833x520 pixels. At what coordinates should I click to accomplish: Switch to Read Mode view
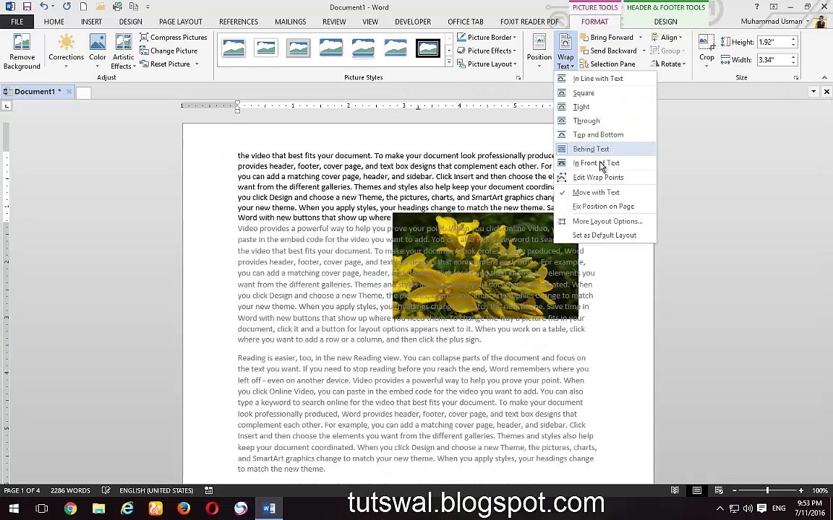click(x=675, y=490)
